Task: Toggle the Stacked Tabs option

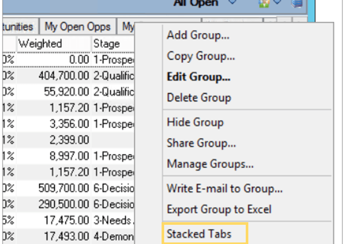Action: pos(205,234)
